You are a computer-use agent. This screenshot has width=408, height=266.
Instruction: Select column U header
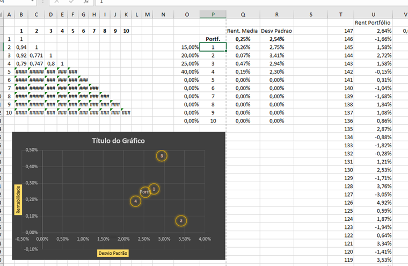click(x=373, y=14)
